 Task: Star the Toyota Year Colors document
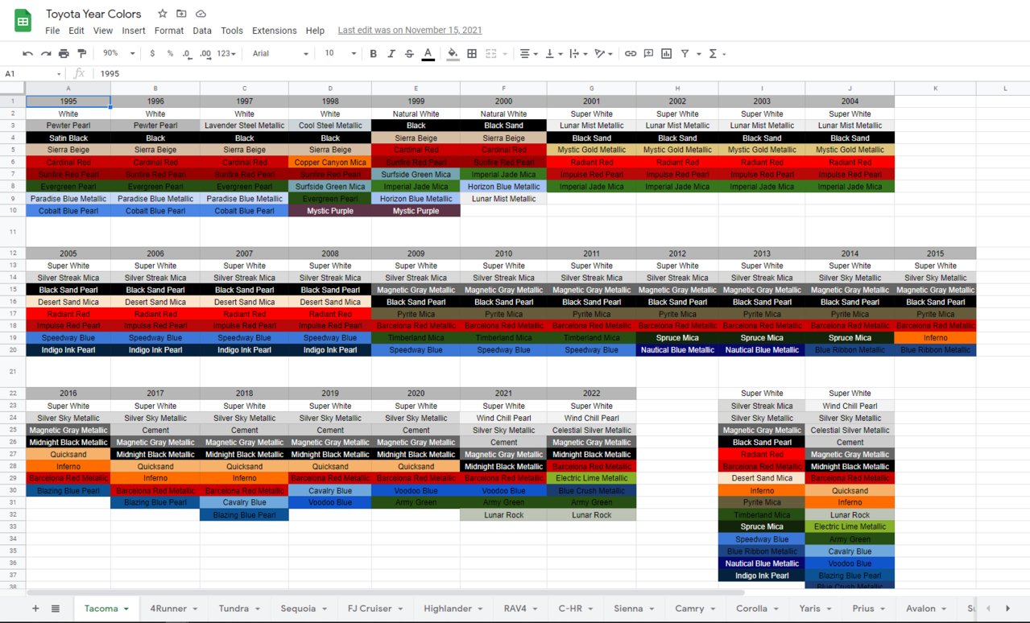[x=163, y=14]
